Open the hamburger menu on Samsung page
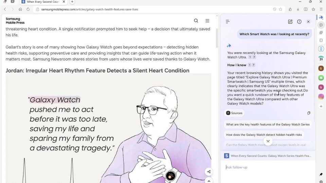326x183 pixels. (207, 21)
